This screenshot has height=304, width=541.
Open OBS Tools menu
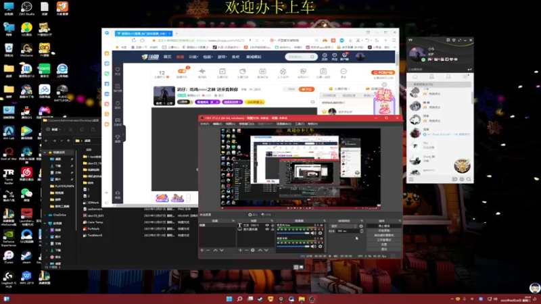click(x=300, y=124)
